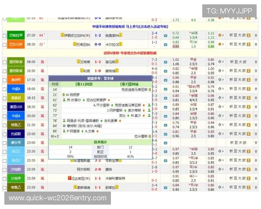Click the up arrow on 摩尔甲 23:00 row
Viewport: 261px width, 209px height.
tap(256, 143)
